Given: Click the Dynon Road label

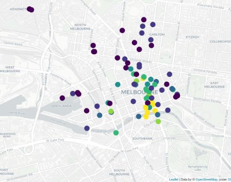Looking at the screenshot, I should click(x=13, y=44).
